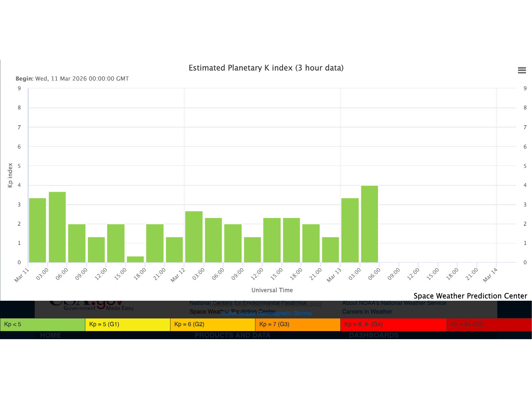The image size is (532, 399).
Task: Click the dark red Kp = 9o (G5) swatch
Action: pyautogui.click(x=489, y=324)
